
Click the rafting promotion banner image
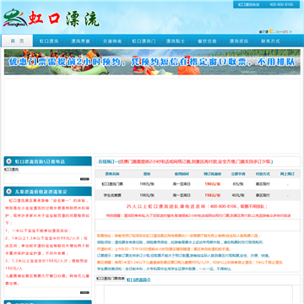point(152,62)
